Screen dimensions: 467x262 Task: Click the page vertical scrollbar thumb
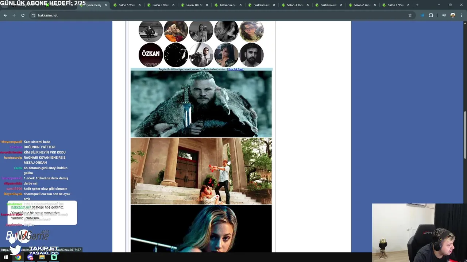point(465,135)
